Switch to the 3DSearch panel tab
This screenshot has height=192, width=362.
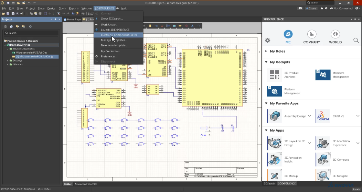pos(269,183)
